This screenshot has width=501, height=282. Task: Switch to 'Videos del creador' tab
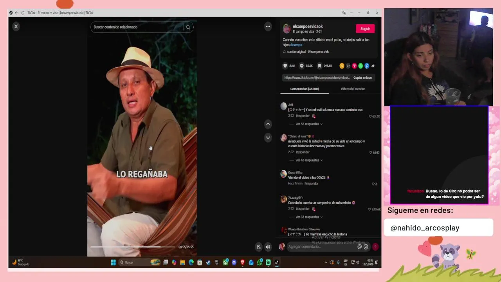coord(353,89)
